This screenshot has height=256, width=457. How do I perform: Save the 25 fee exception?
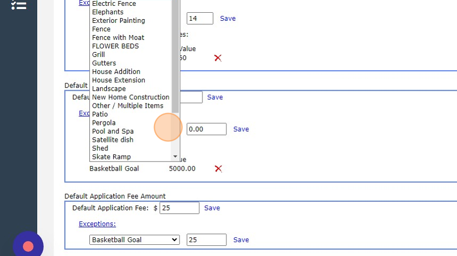coord(241,240)
